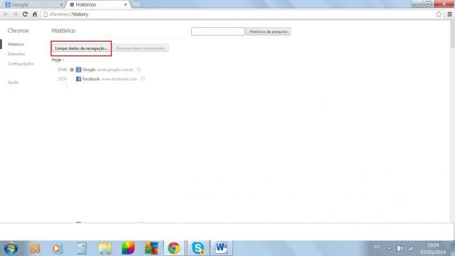Open Extensões in the left sidebar
Screen dimensions: 455x256
pyautogui.click(x=17, y=54)
